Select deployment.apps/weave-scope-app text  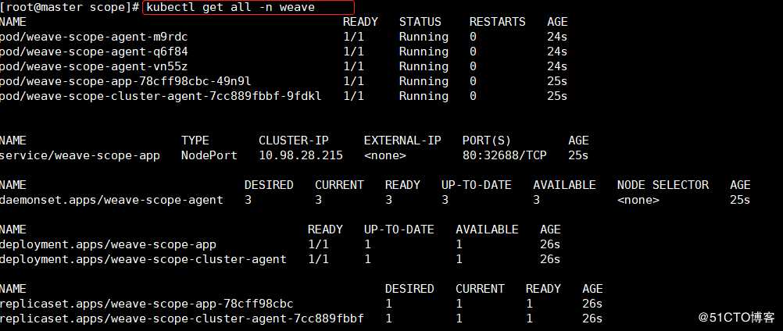click(x=108, y=244)
